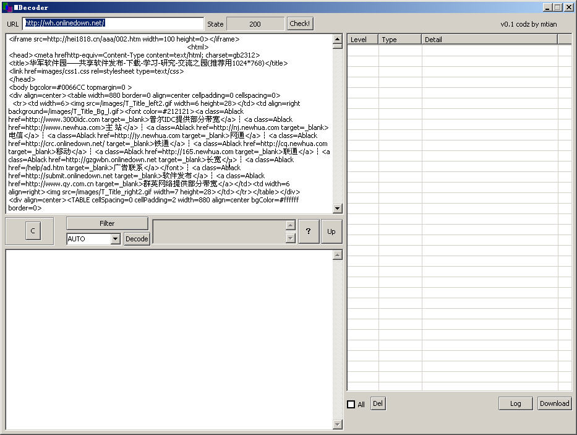Sort by the Type column header
The width and height of the screenshot is (577, 435).
pos(400,40)
